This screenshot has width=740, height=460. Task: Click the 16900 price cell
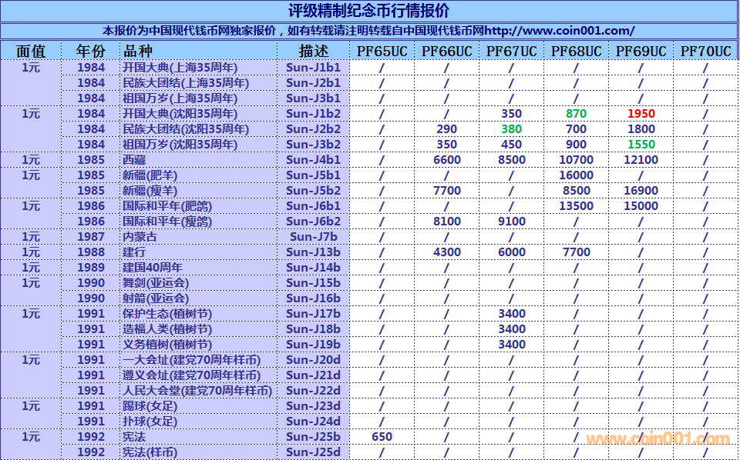coord(641,191)
